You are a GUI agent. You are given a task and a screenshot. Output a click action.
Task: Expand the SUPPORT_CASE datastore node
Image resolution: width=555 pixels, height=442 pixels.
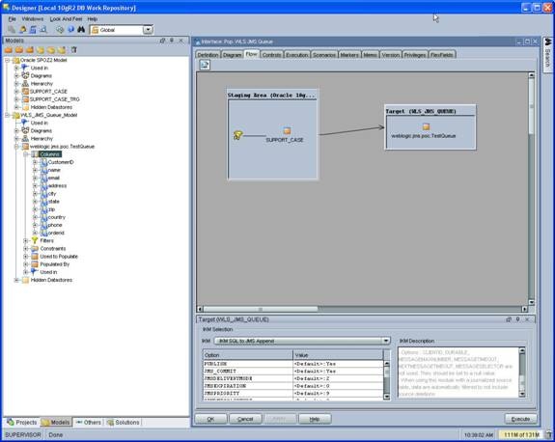tap(16, 92)
